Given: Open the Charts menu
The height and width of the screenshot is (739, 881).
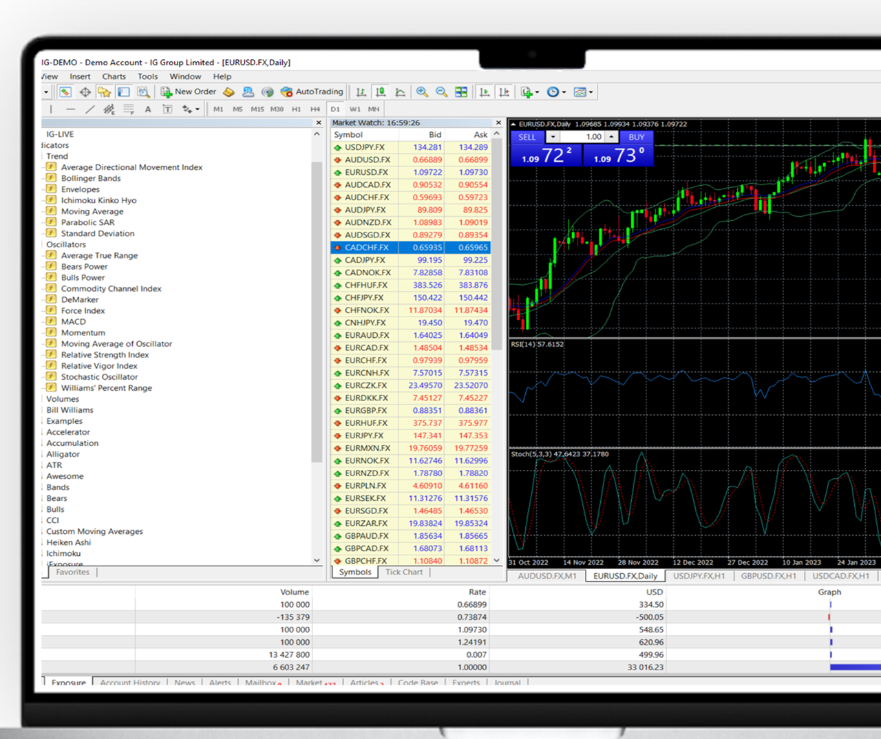Looking at the screenshot, I should click(x=114, y=76).
